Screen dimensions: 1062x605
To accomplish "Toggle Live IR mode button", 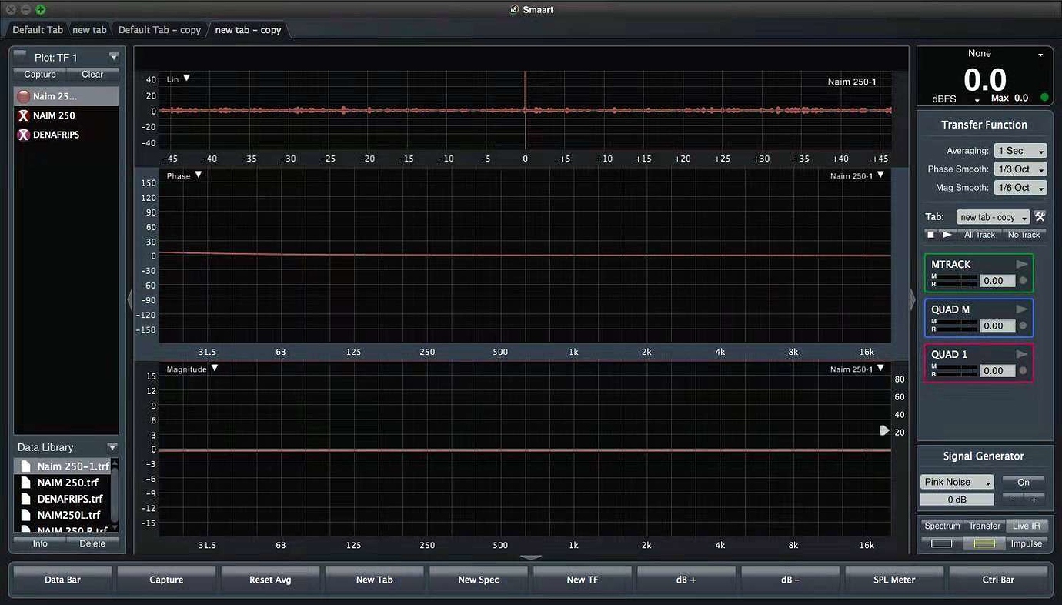I will (1027, 526).
